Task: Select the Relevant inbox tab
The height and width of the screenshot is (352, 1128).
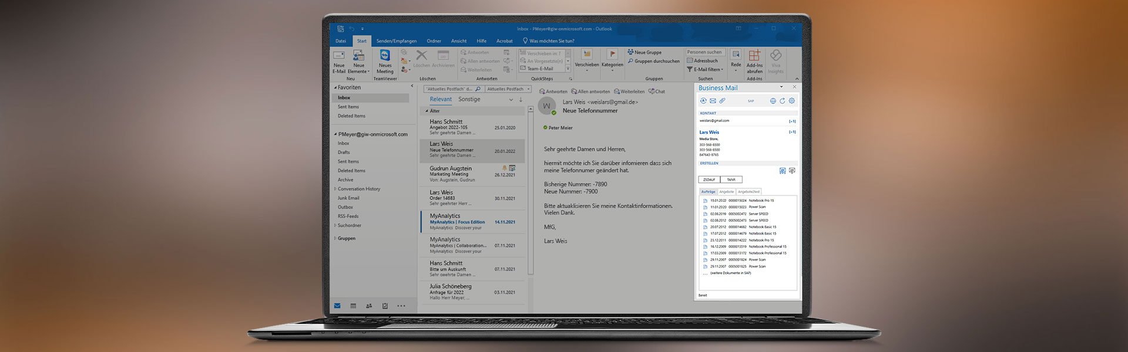Action: pyautogui.click(x=441, y=99)
